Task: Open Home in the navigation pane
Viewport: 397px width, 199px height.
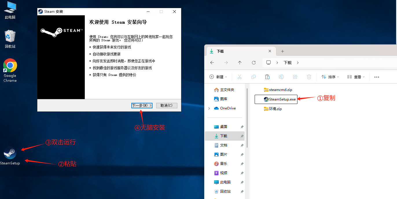Action: point(225,90)
